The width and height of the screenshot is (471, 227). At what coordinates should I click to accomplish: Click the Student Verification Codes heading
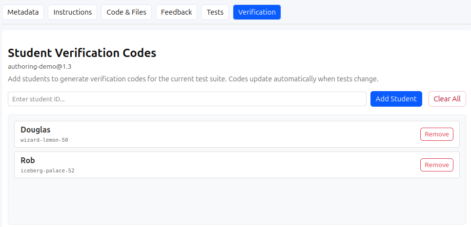click(x=82, y=53)
